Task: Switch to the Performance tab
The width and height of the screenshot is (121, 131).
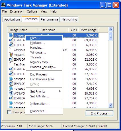Action: (x=50, y=19)
